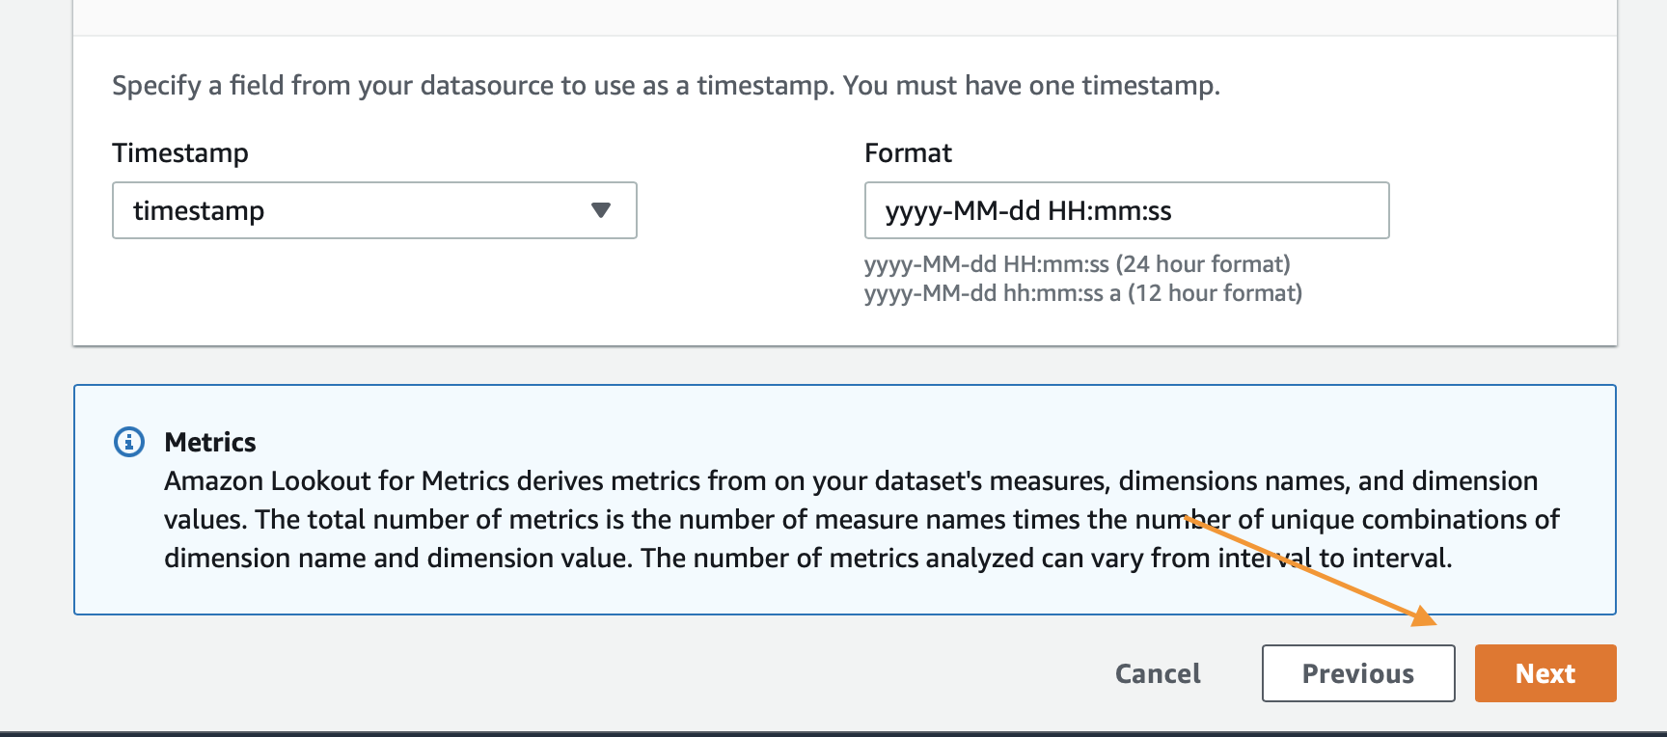Click the Format field label

tap(908, 153)
